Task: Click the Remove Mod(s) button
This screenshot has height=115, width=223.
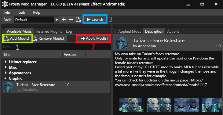Action: [49, 38]
